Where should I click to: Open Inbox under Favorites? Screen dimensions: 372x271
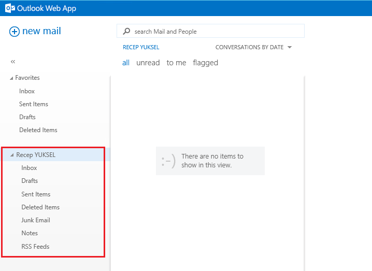pos(27,91)
